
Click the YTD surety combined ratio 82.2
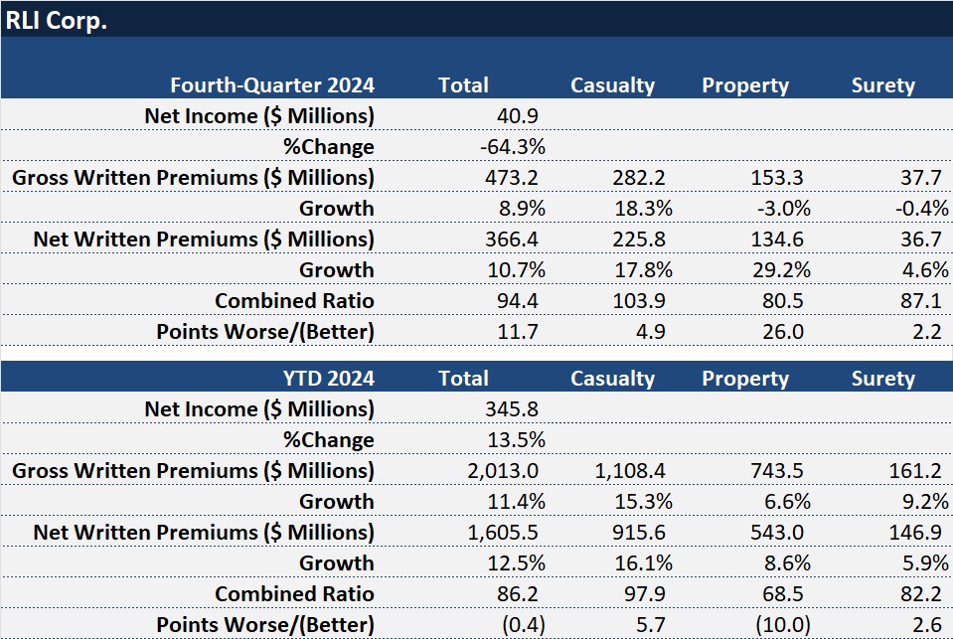pos(920,594)
